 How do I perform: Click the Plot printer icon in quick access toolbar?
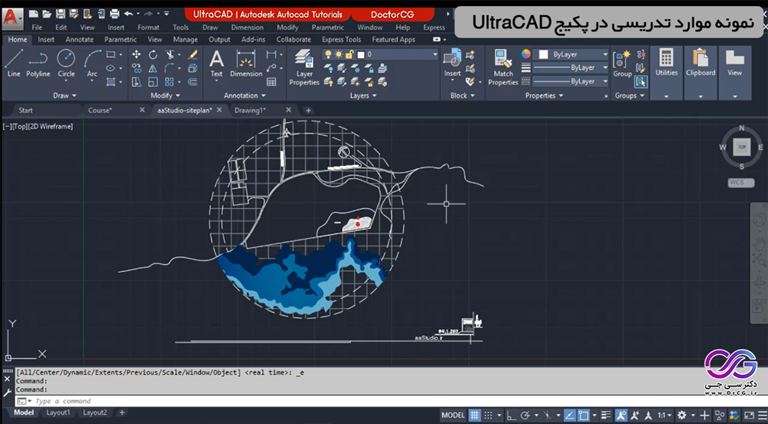(x=114, y=14)
